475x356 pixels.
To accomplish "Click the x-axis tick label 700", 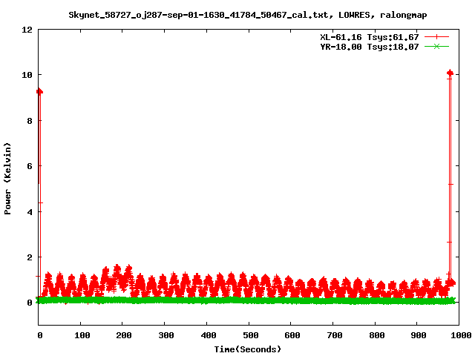I will [334, 335].
